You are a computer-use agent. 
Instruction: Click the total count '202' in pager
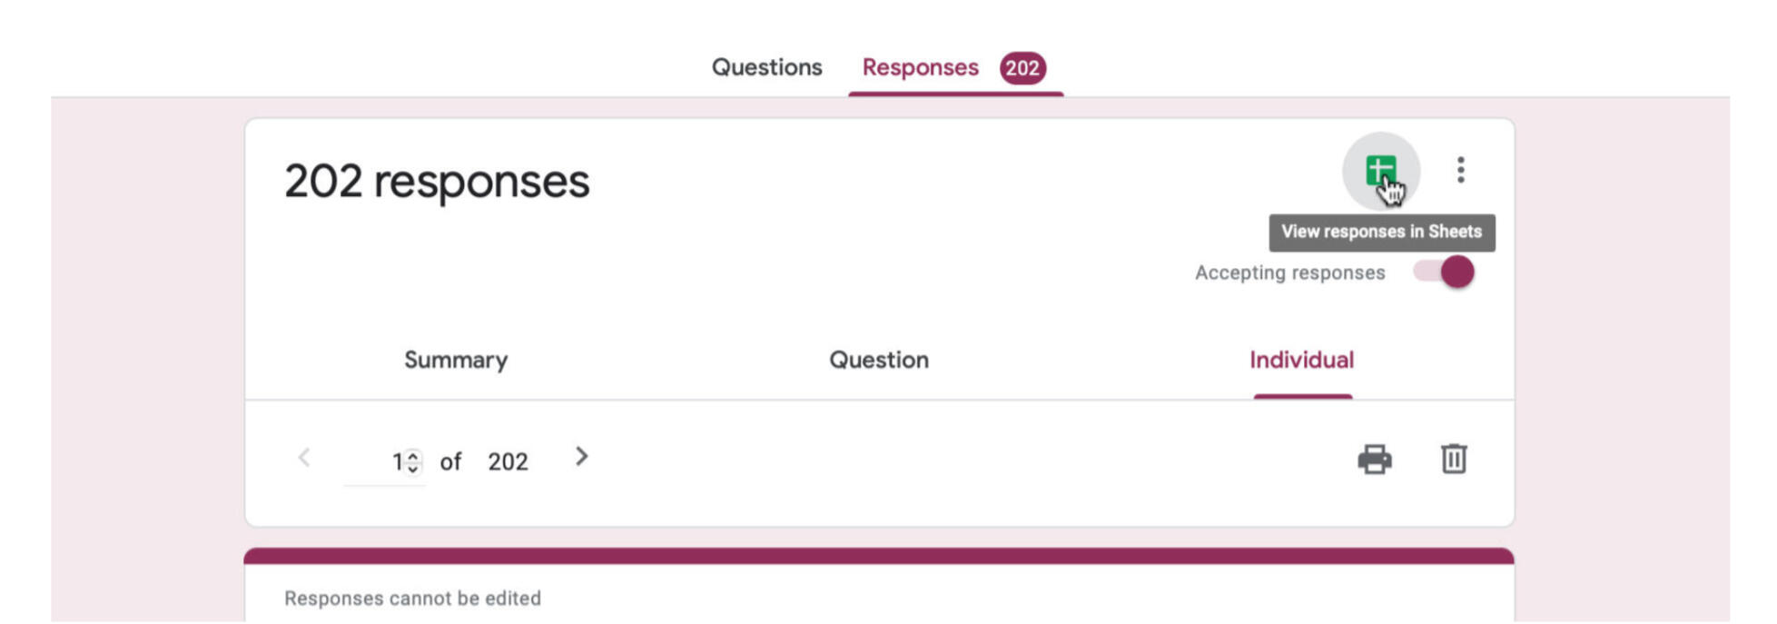508,462
